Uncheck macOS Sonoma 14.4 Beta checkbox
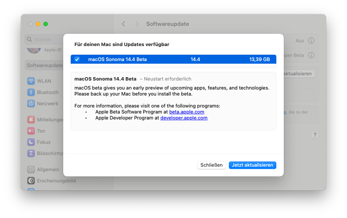The image size is (347, 218). 77,59
